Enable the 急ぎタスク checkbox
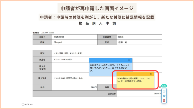This screenshot has width=194, height=109. tap(23, 104)
